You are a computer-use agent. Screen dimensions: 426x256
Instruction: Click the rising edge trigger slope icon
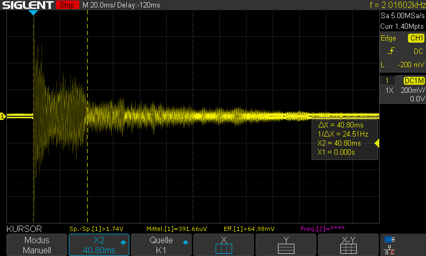tap(391, 51)
